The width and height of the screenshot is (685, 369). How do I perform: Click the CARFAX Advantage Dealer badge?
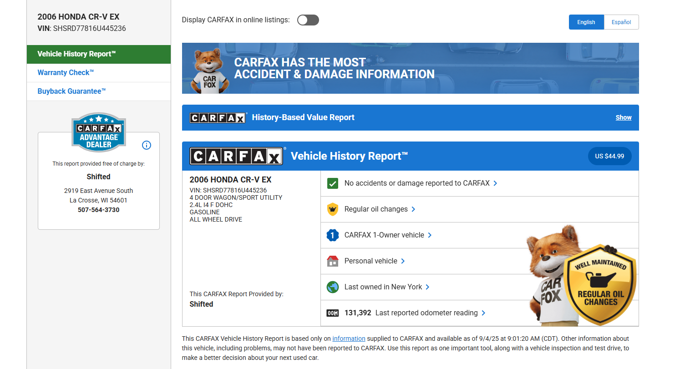point(99,132)
